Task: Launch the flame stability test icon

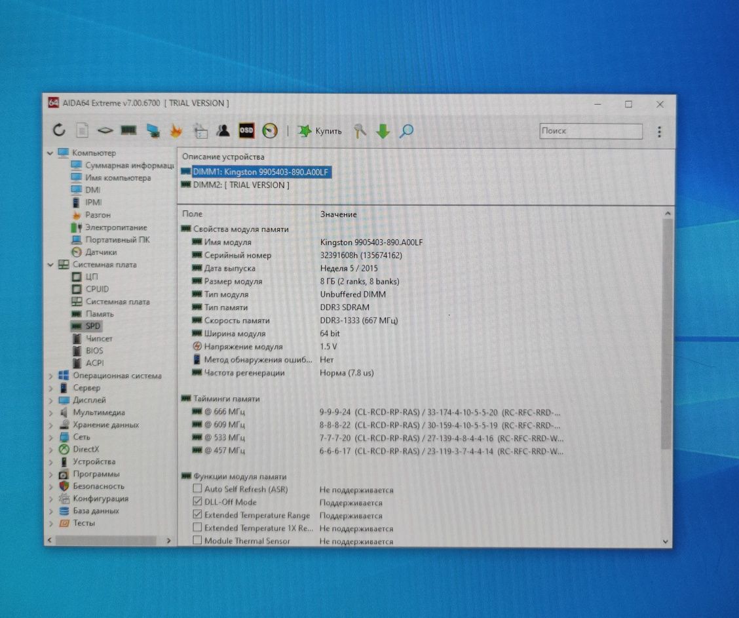Action: click(x=176, y=130)
